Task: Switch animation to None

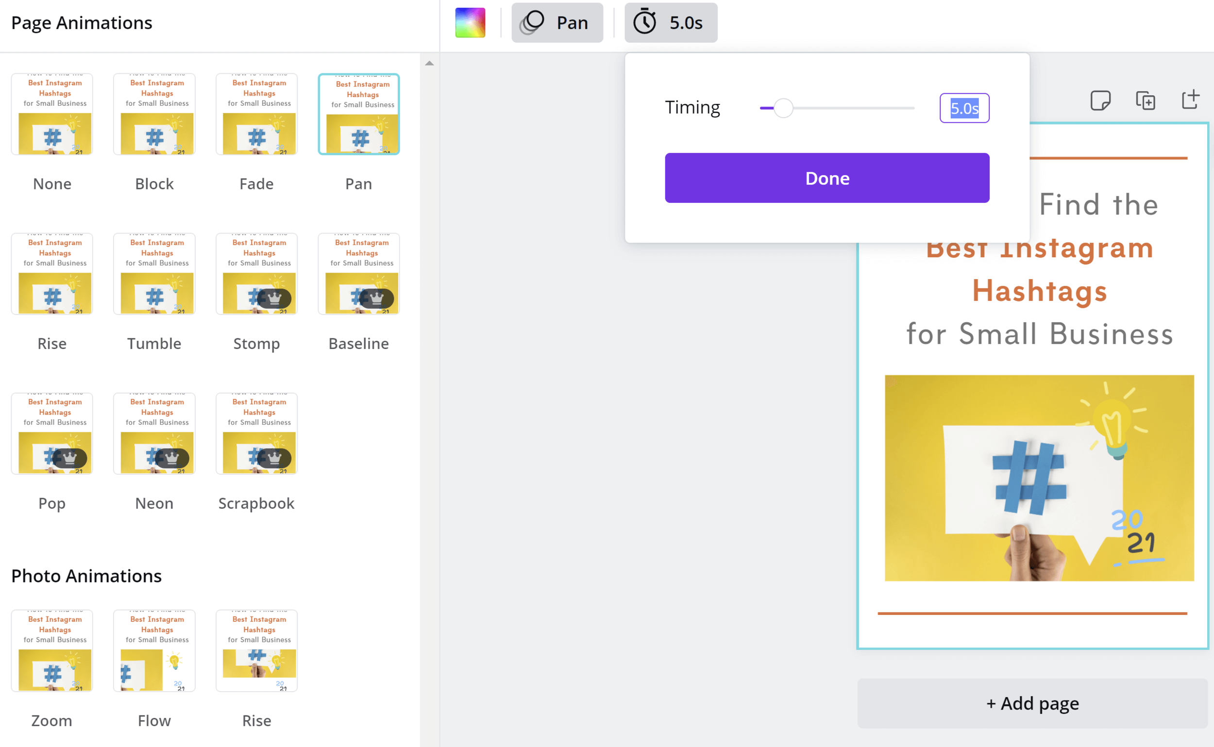Action: [x=52, y=114]
